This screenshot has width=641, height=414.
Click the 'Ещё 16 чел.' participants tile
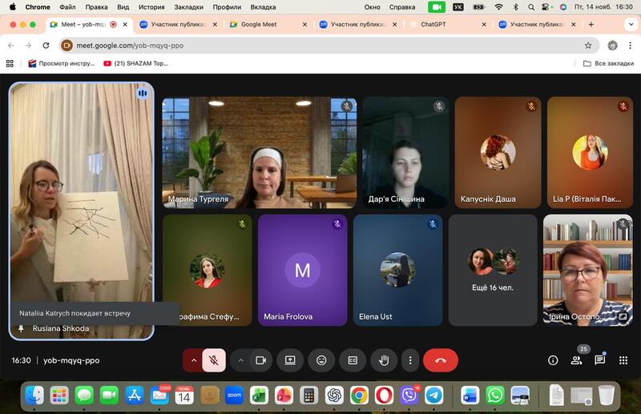(493, 270)
